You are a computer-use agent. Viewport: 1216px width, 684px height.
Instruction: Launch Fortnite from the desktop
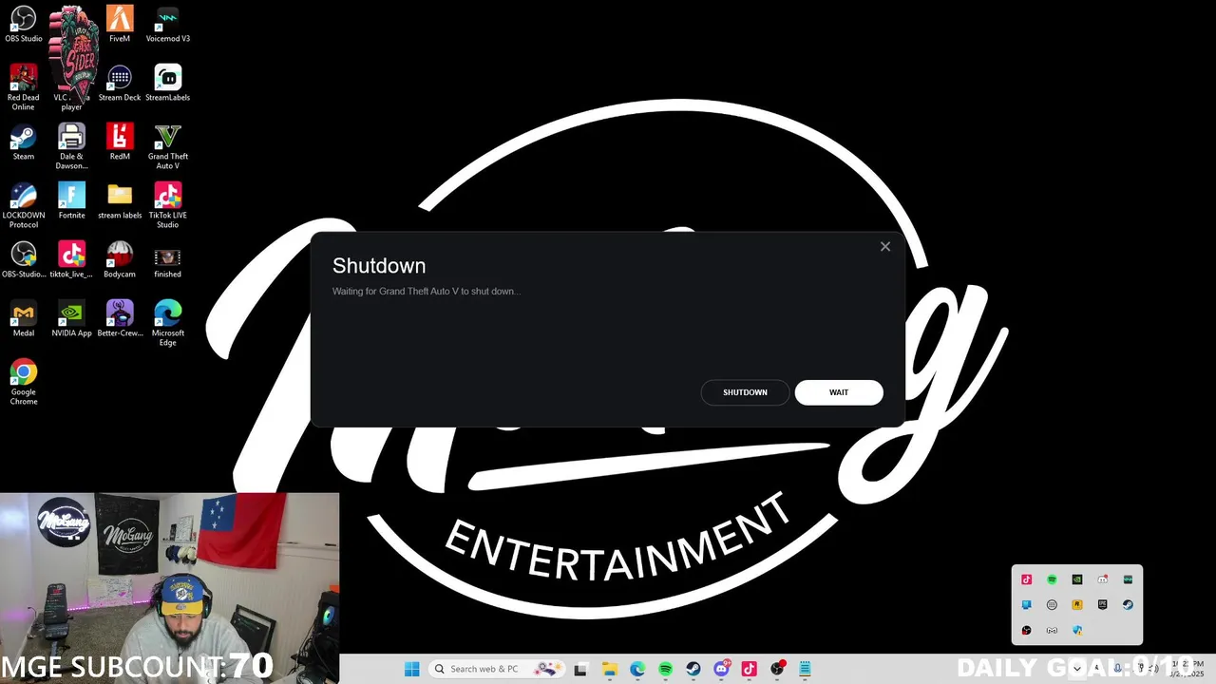tap(72, 201)
